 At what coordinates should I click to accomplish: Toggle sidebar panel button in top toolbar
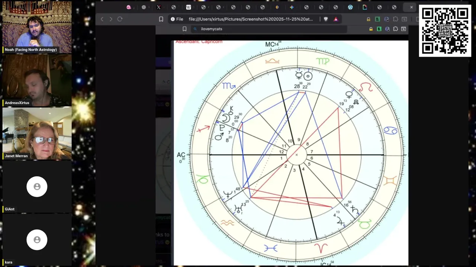coord(404,19)
